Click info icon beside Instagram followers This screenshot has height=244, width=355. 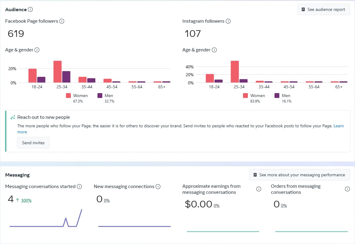[x=228, y=21]
